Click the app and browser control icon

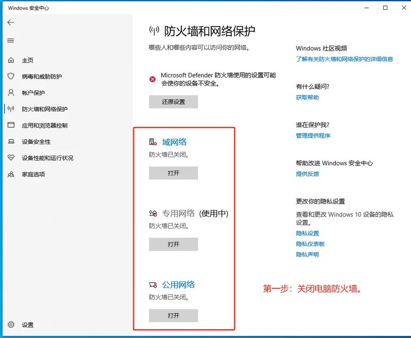coord(11,125)
